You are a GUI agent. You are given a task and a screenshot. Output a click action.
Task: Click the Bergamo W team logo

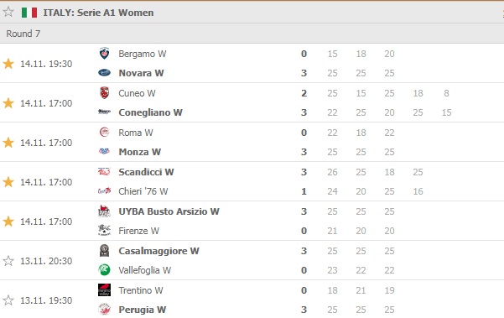coord(104,54)
